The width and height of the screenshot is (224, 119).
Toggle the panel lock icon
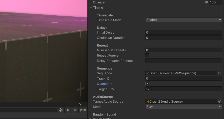click(x=80, y=105)
